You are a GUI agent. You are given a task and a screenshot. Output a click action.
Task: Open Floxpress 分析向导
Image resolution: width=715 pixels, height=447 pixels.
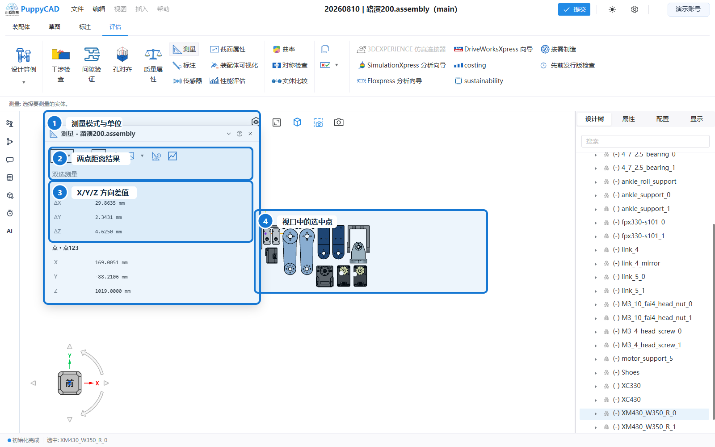click(390, 81)
